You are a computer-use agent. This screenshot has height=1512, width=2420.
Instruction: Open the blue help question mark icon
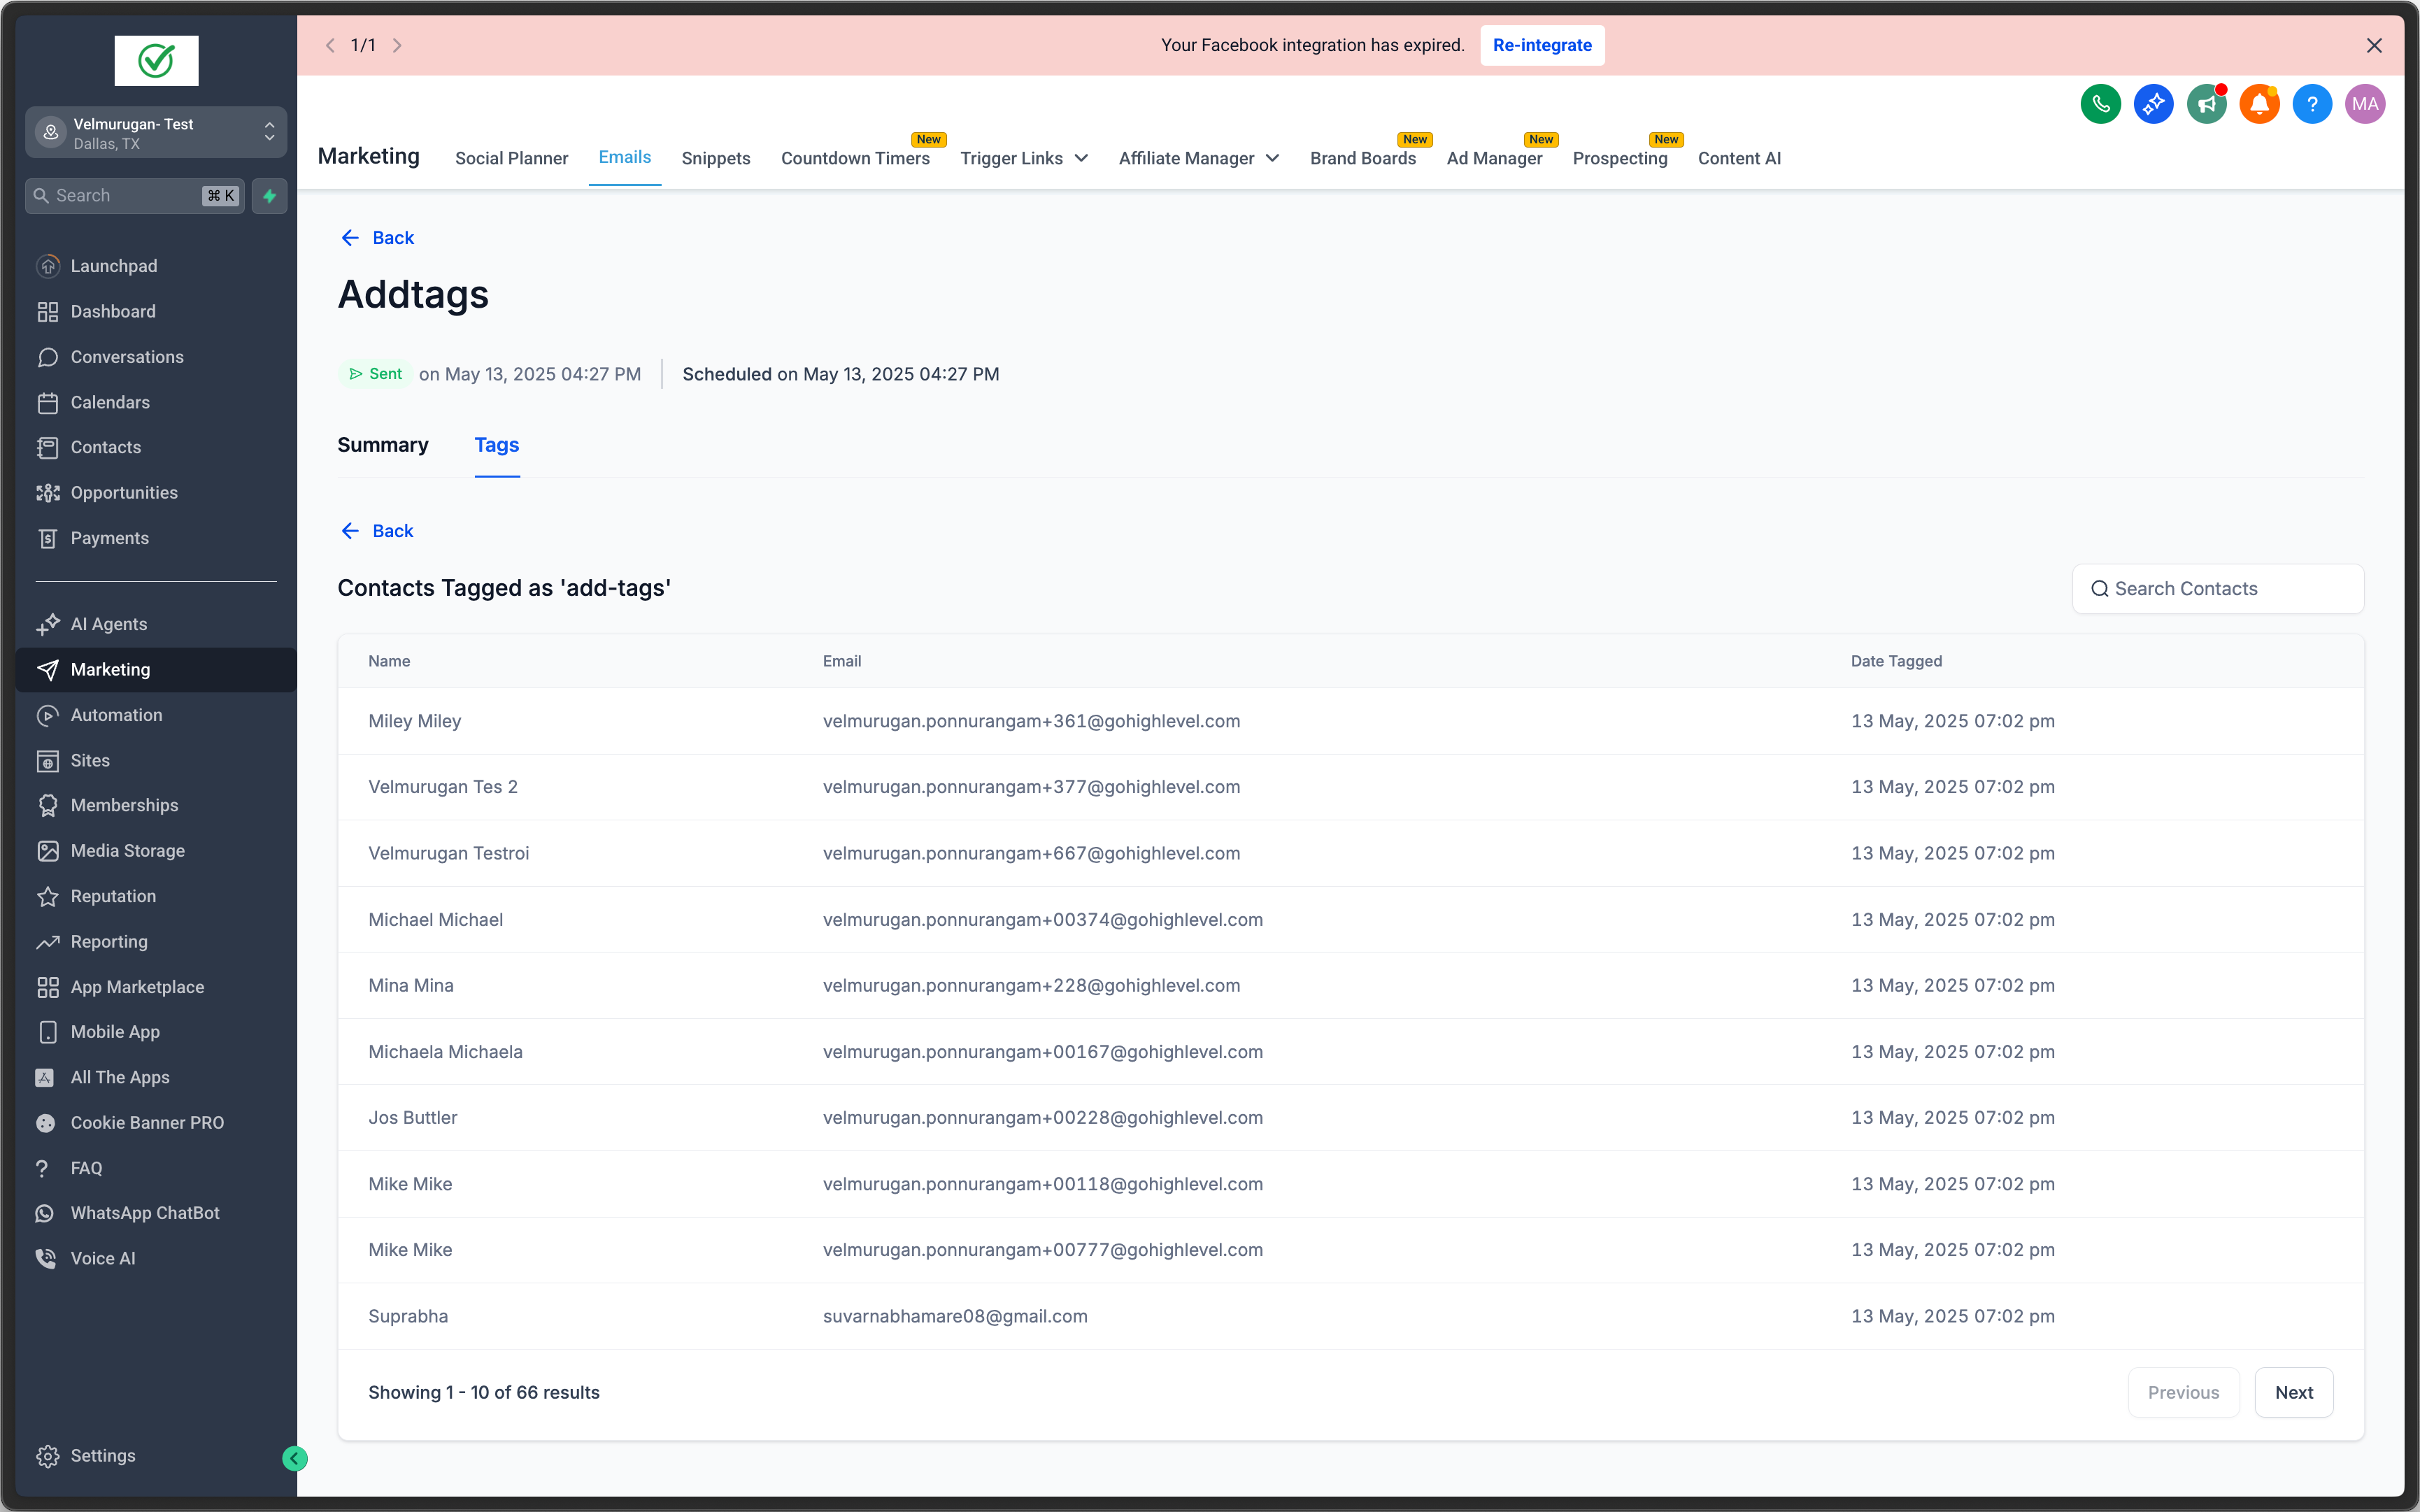(x=2312, y=104)
